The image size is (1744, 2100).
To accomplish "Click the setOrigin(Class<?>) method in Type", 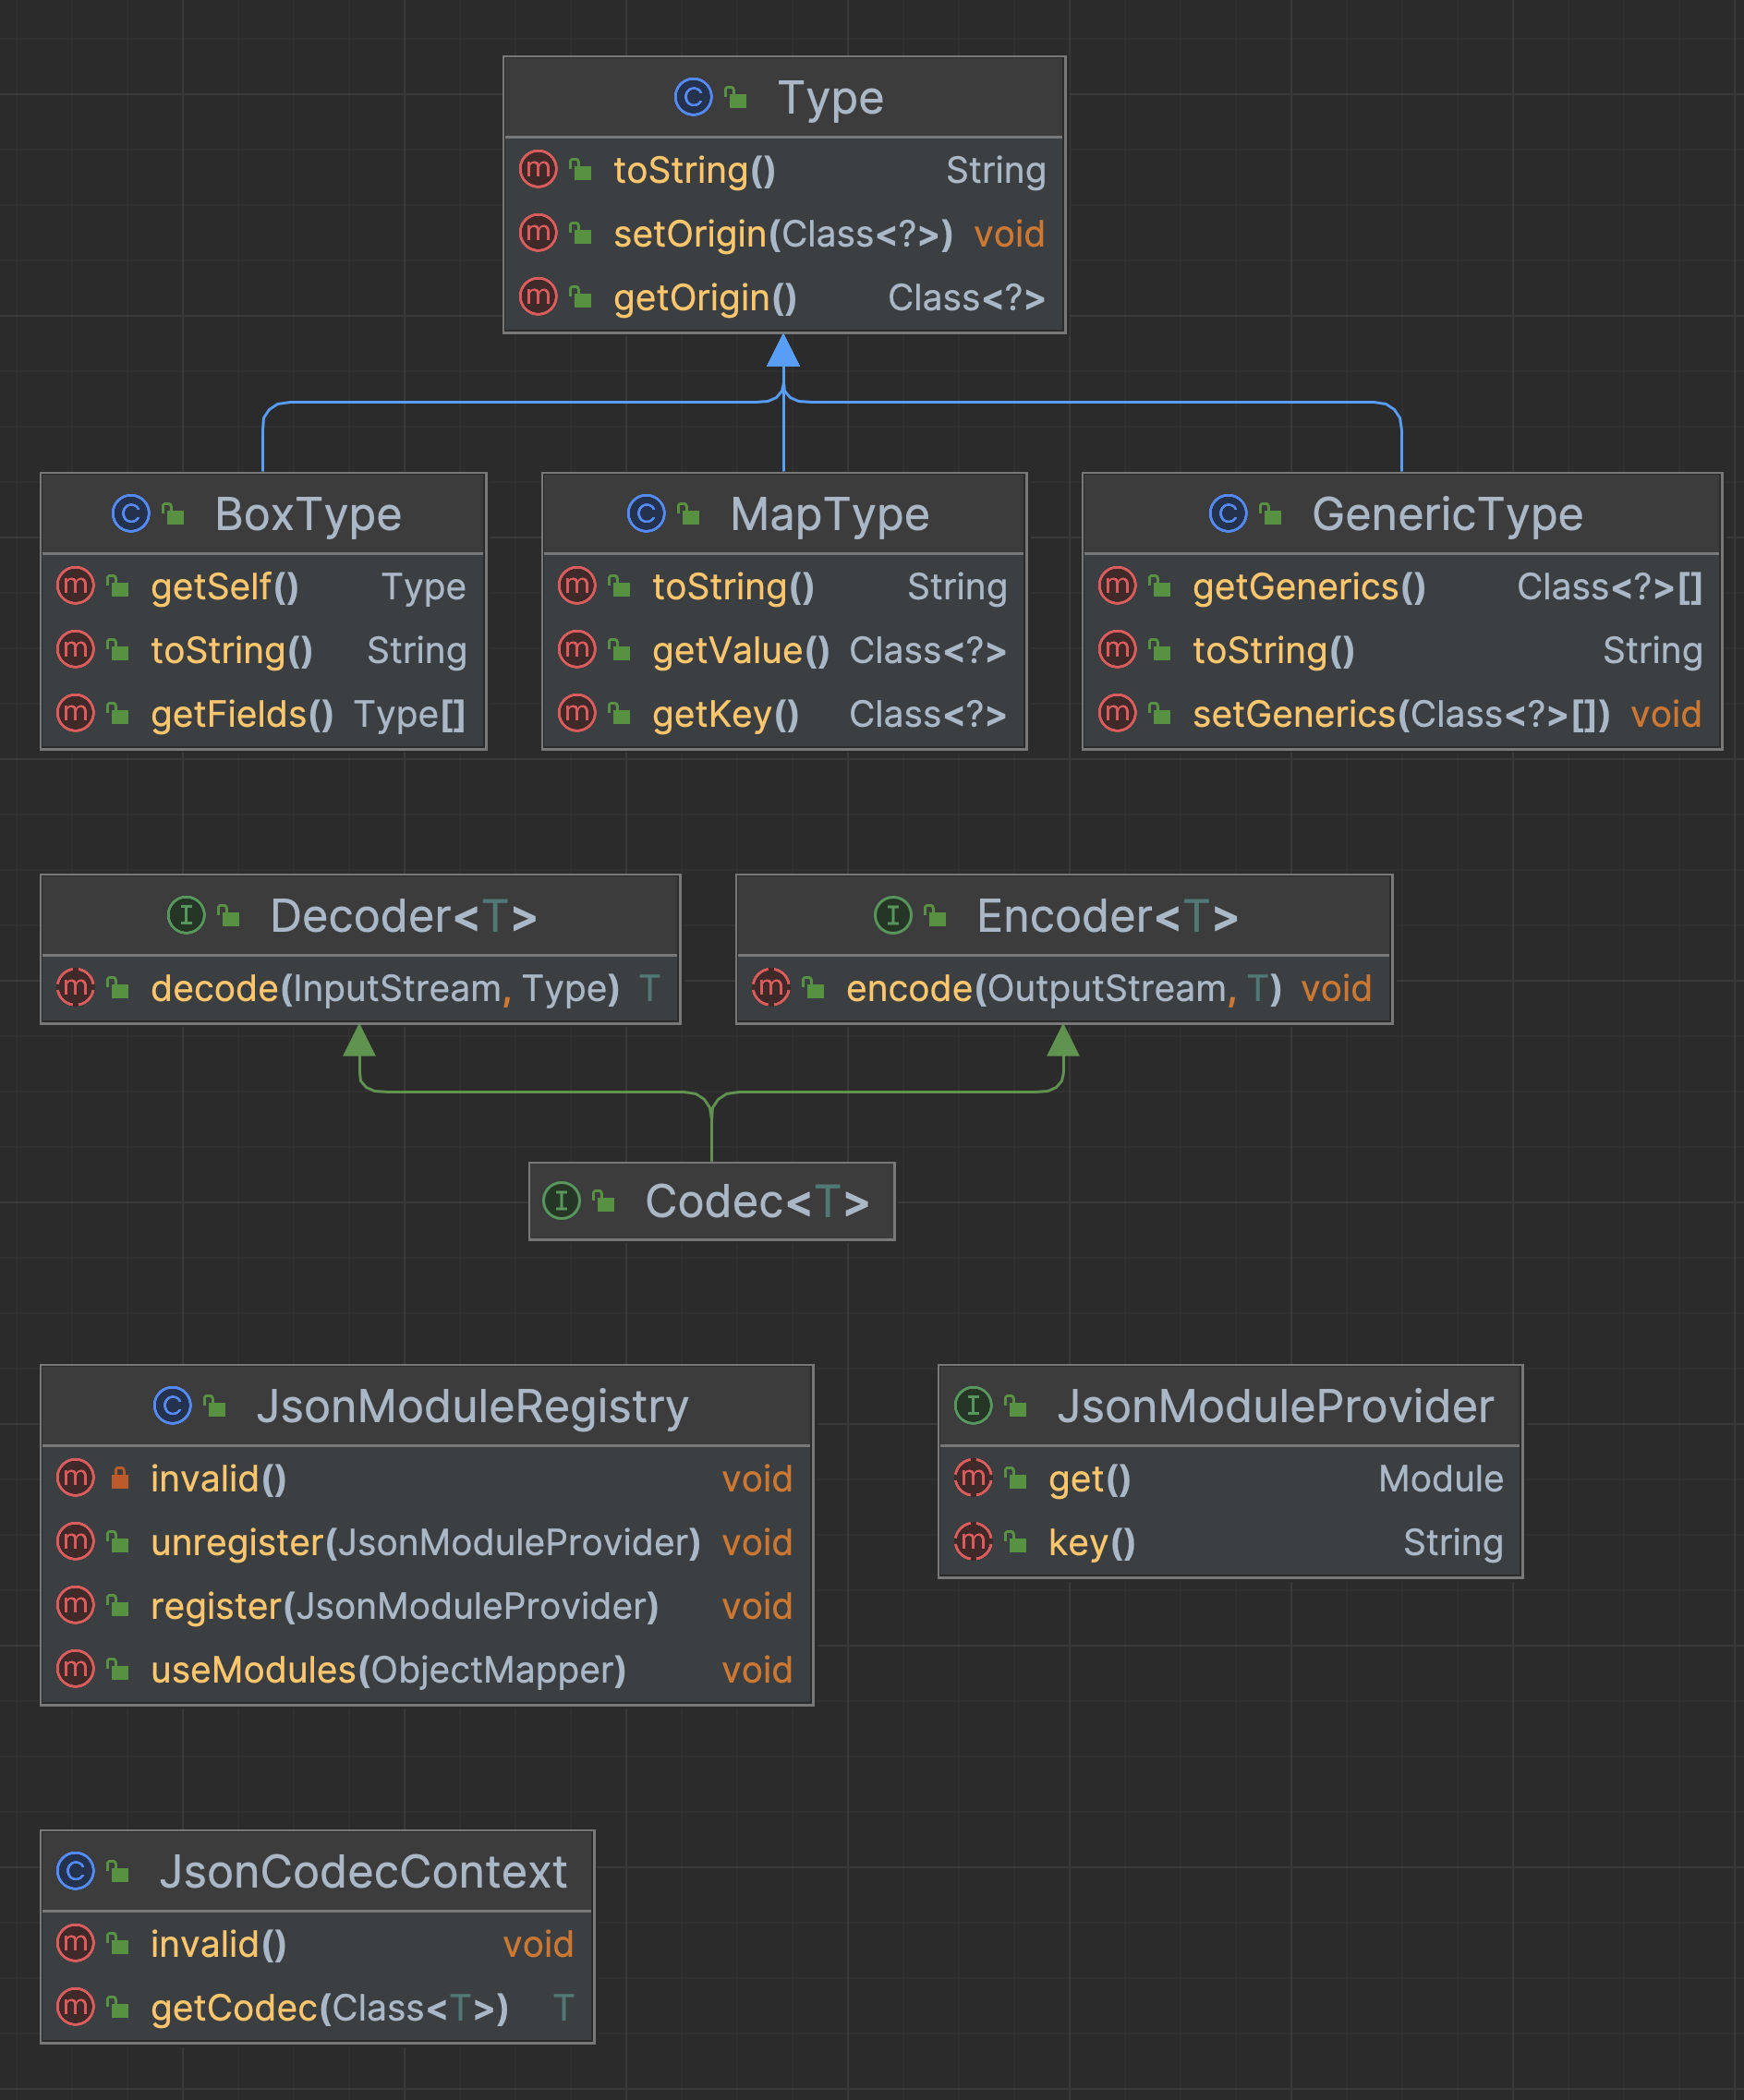I will [x=782, y=234].
